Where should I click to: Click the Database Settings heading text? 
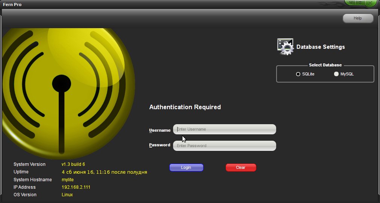(x=321, y=47)
